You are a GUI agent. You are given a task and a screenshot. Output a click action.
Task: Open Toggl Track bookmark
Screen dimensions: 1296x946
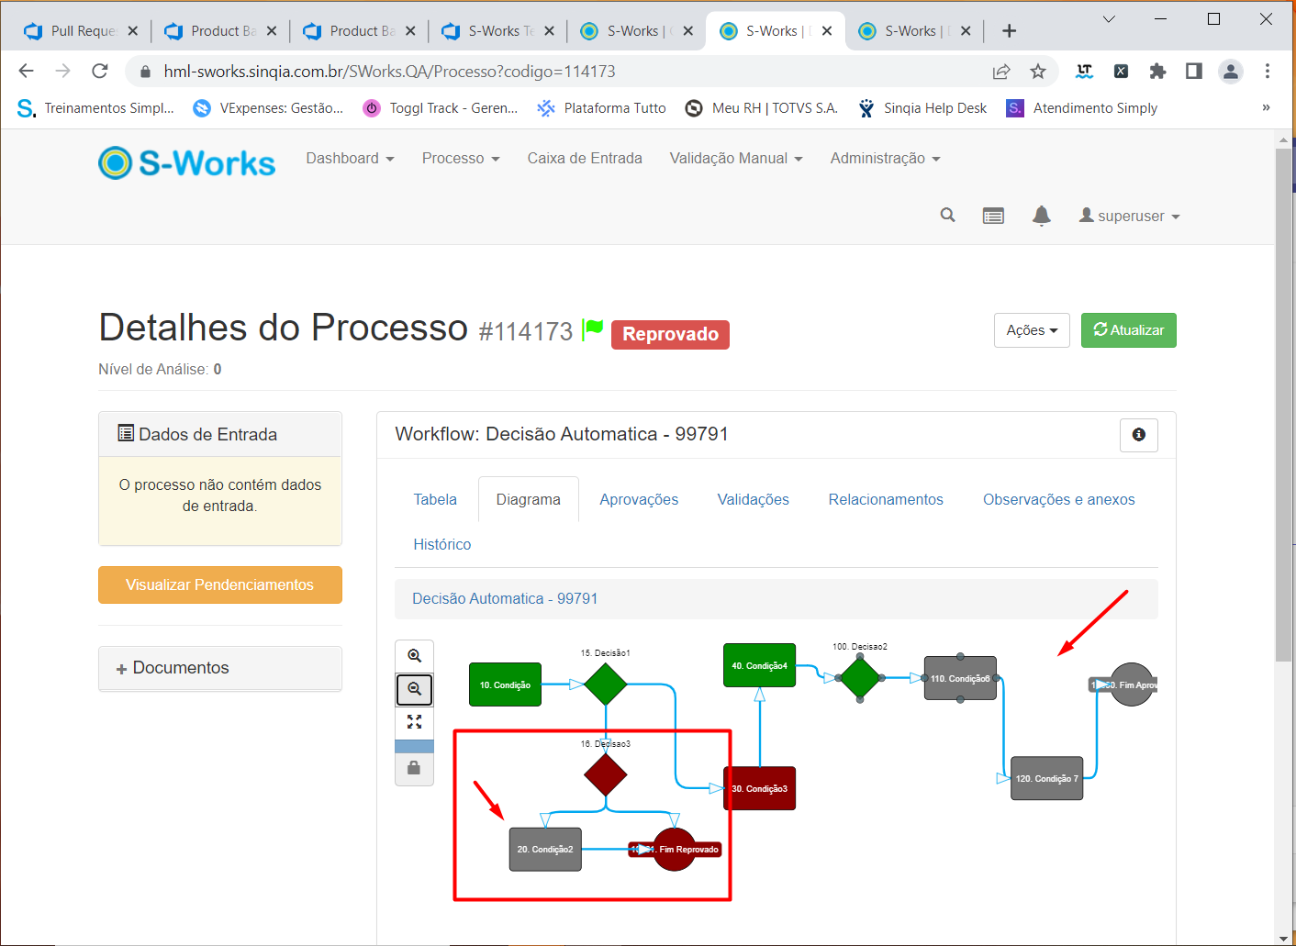pyautogui.click(x=441, y=108)
